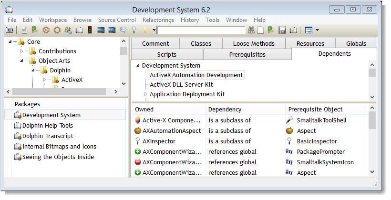Click the binoculars find icon
The image size is (391, 200).
(251, 30)
